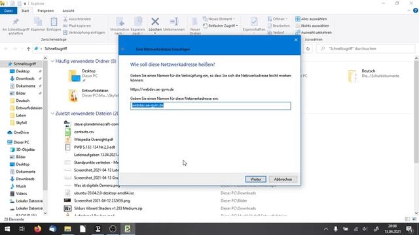419x235 pixels.
Task: Open Task View in the taskbar
Action: tap(22, 229)
